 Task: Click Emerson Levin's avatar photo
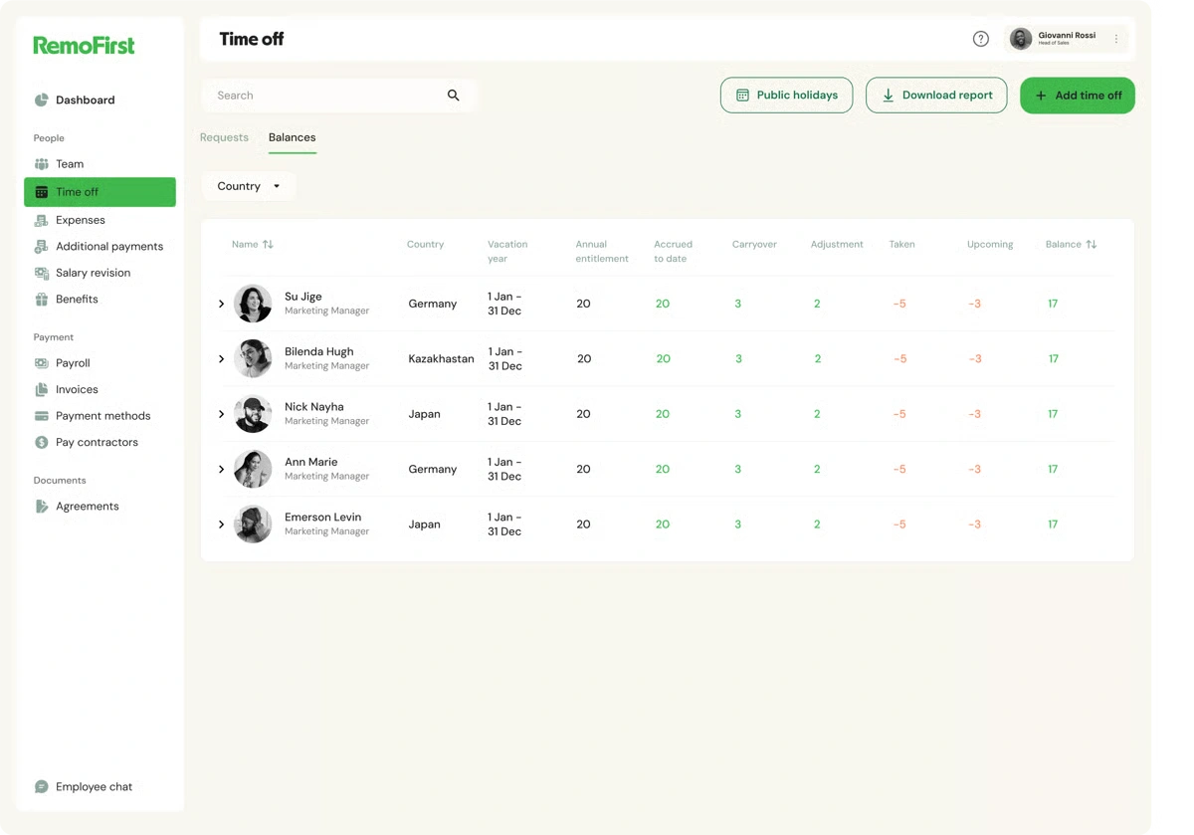(253, 524)
